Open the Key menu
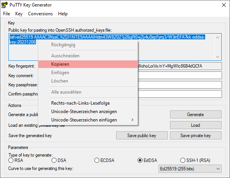This screenshot has width=230, height=178. tap(19, 14)
